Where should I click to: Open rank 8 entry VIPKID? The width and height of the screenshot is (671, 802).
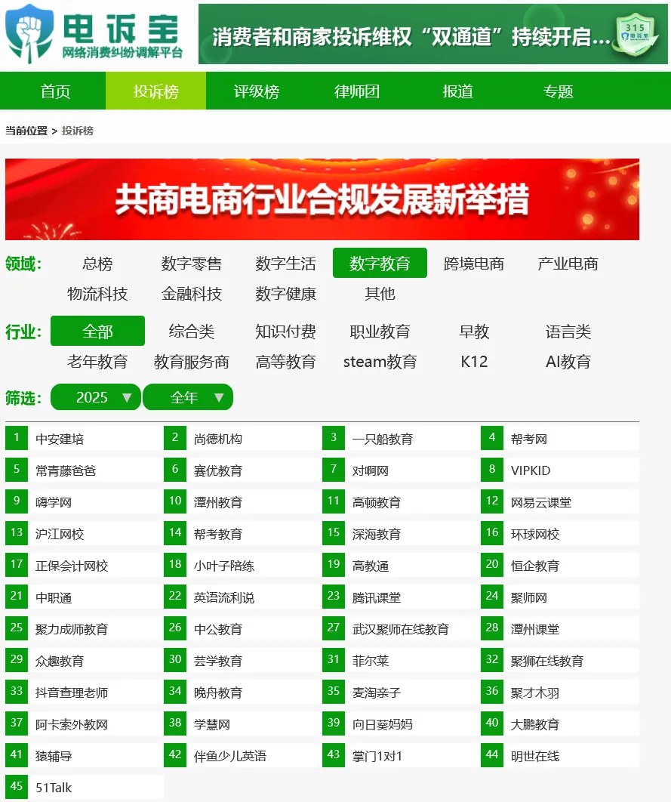559,470
